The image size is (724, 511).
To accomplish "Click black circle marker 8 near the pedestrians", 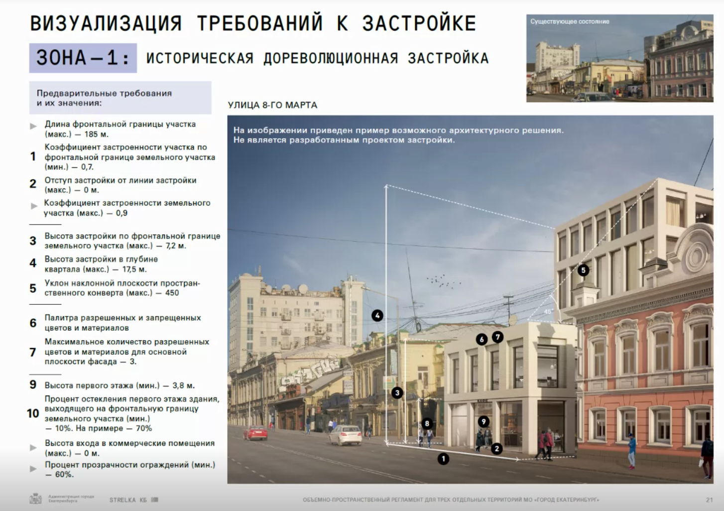I will click(x=427, y=423).
